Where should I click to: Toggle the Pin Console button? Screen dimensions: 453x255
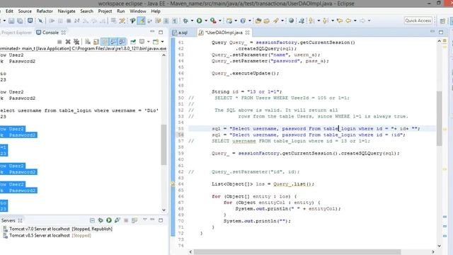pos(133,42)
